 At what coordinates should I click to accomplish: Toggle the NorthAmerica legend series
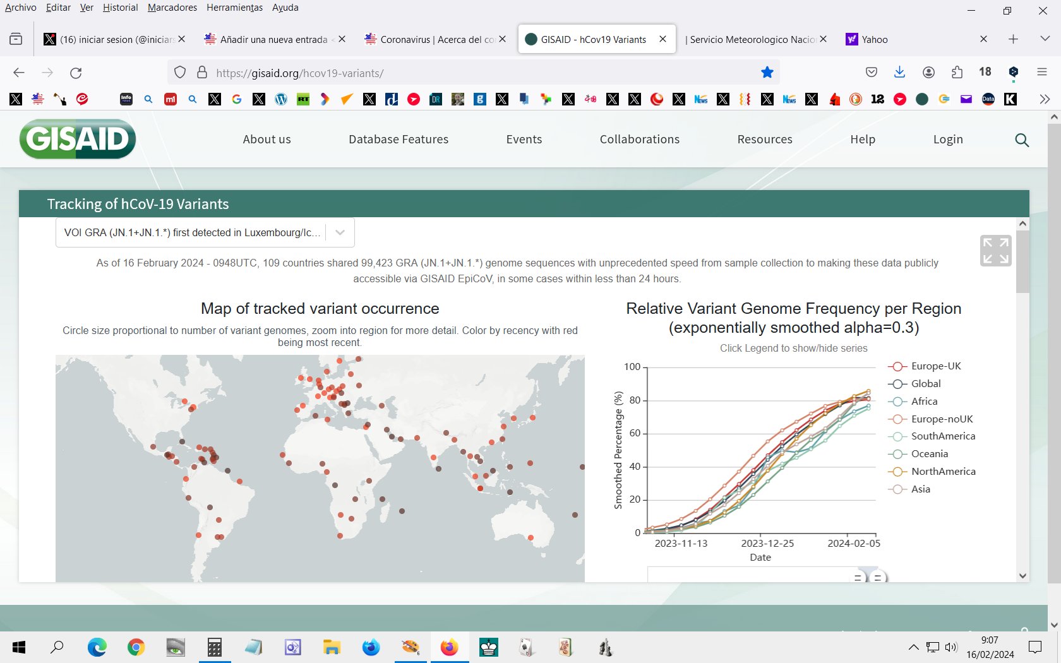pyautogui.click(x=942, y=472)
